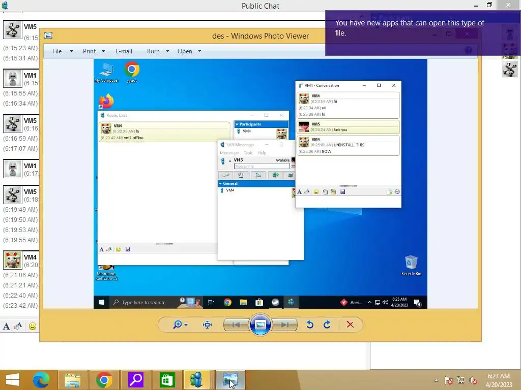521x390 pixels.
Task: Click the 6:21:06 AM timestamp message
Action: coord(20,275)
